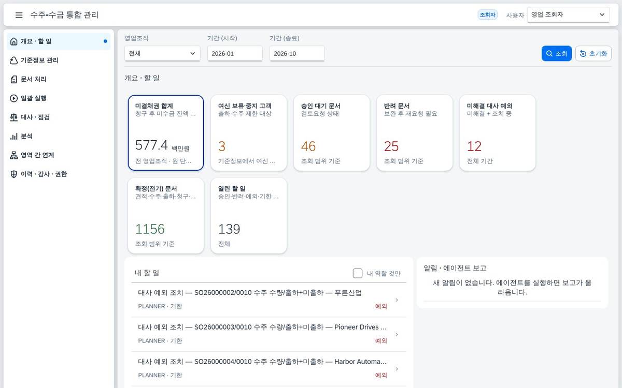Open the hamburger navigation menu
This screenshot has width=622, height=388.
tap(19, 15)
